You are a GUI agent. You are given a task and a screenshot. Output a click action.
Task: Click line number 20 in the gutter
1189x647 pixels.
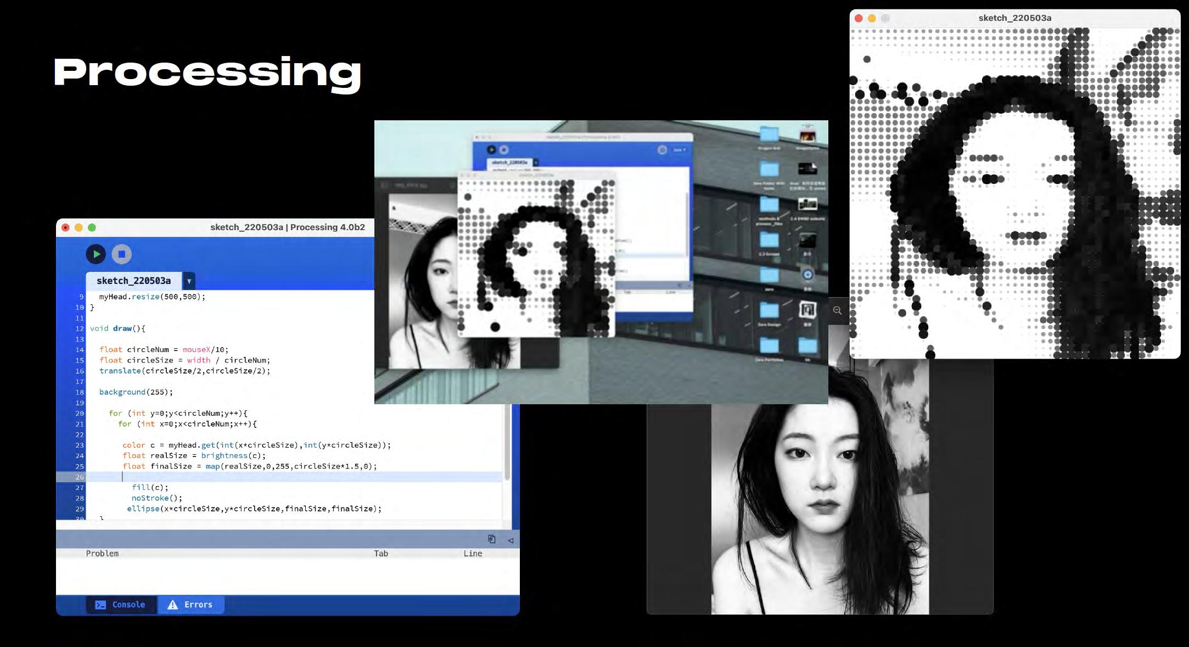pos(80,413)
